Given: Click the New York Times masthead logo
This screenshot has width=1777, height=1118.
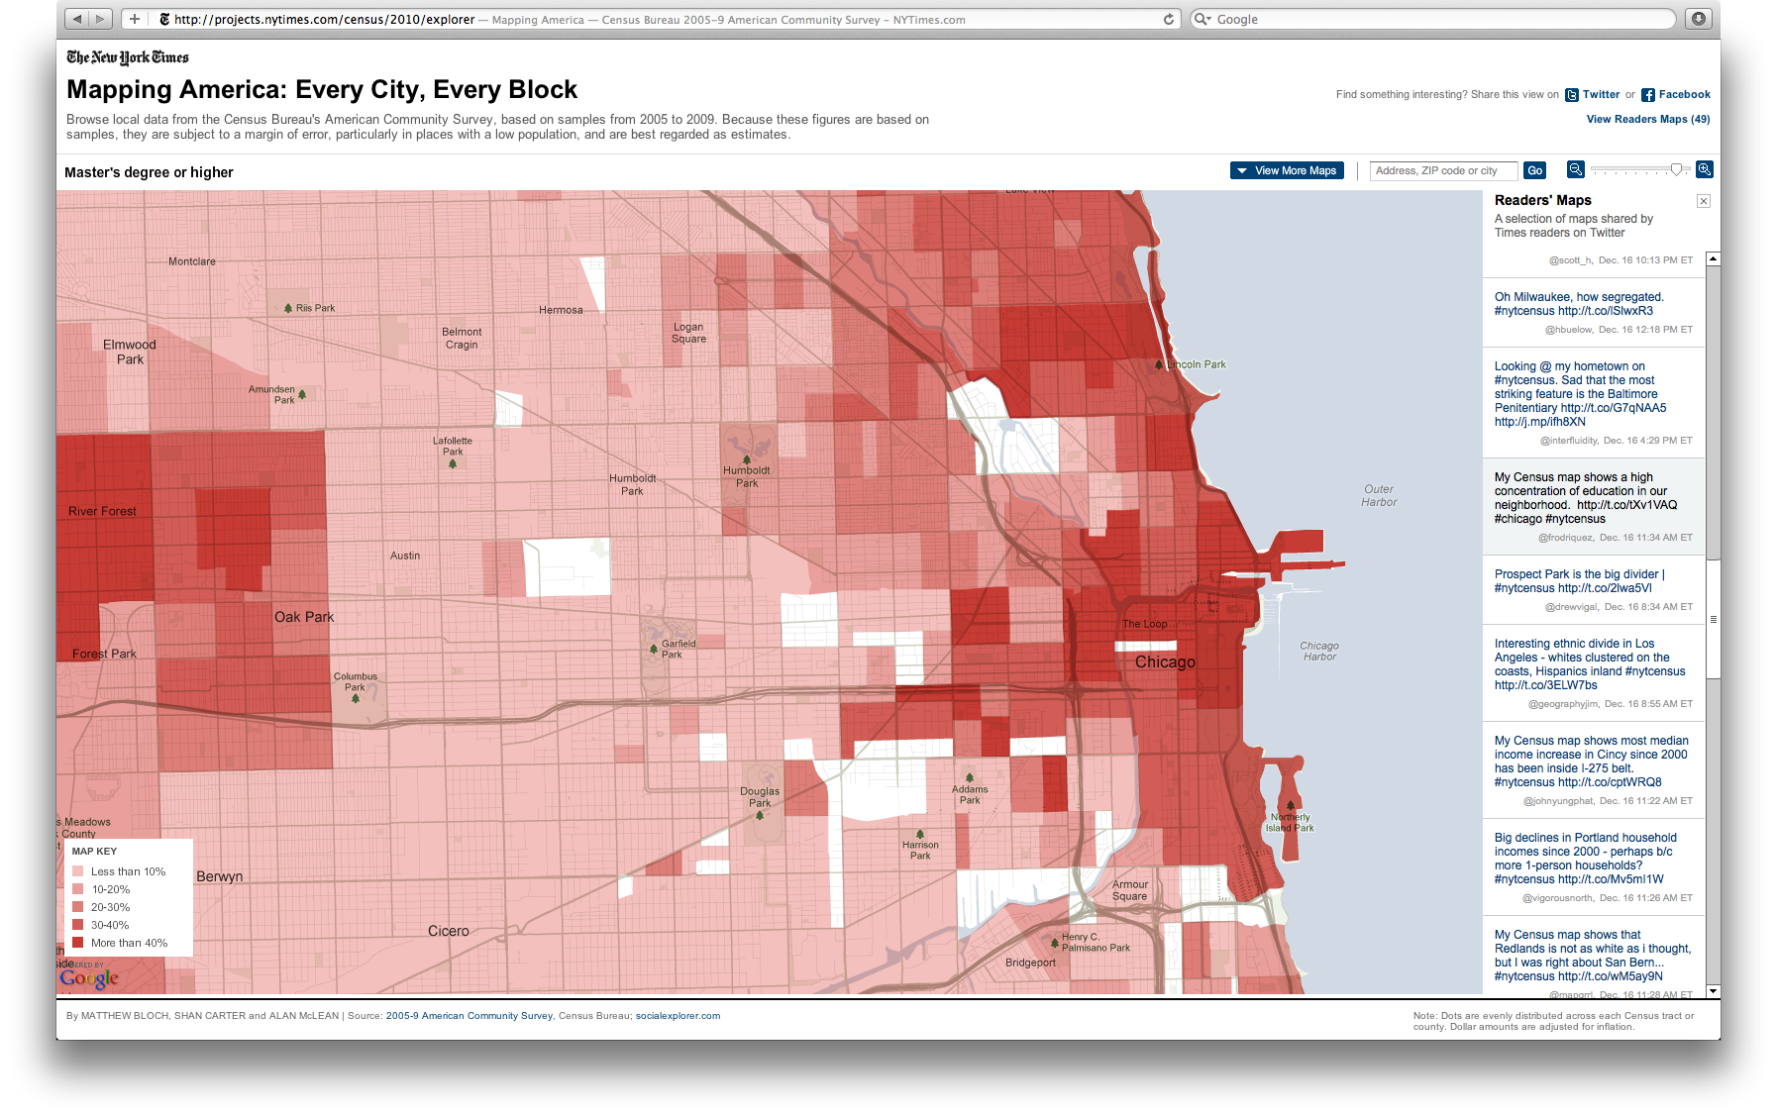Looking at the screenshot, I should pos(126,56).
